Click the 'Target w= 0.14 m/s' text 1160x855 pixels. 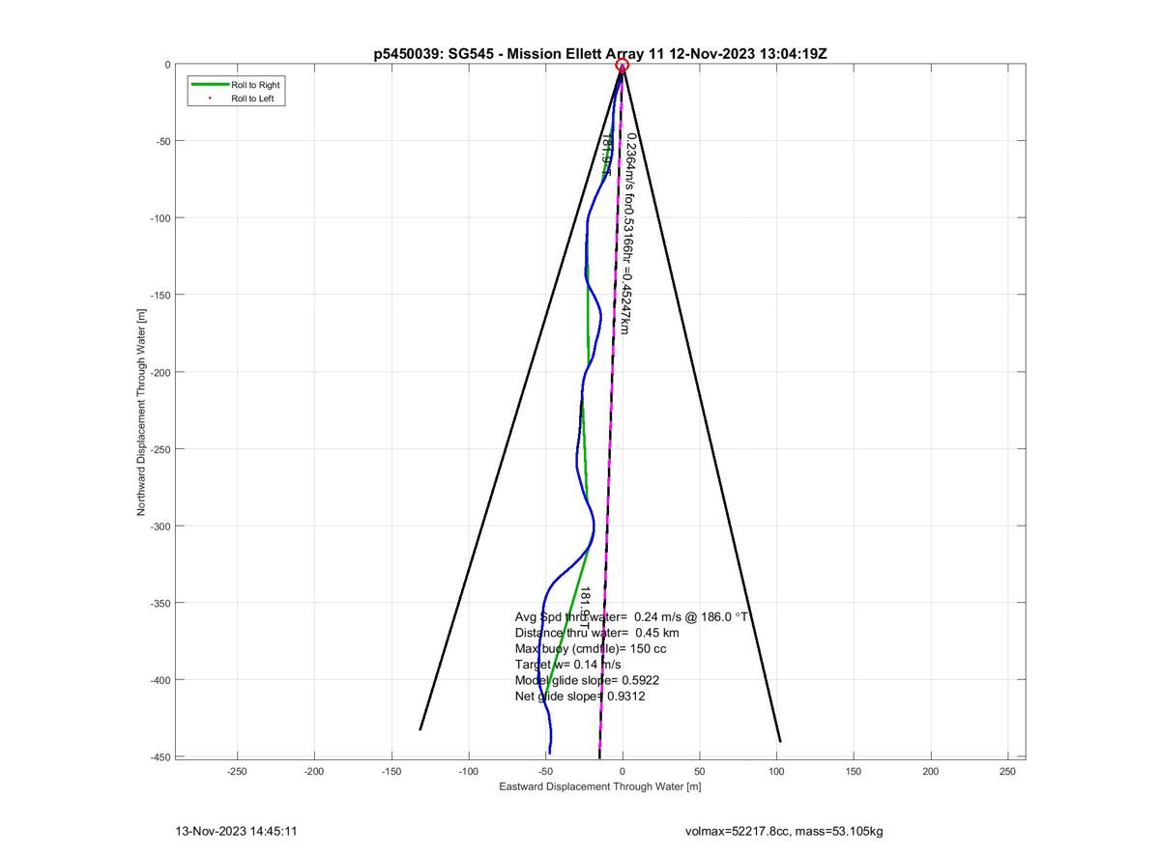[x=568, y=665]
